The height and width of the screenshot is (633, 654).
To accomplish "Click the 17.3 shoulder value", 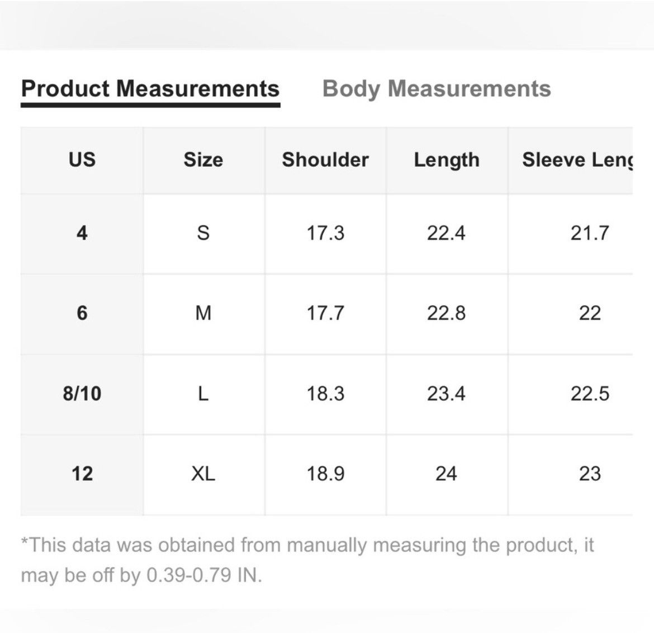I will 325,233.
